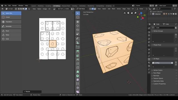Open the Render menu

point(14,6)
